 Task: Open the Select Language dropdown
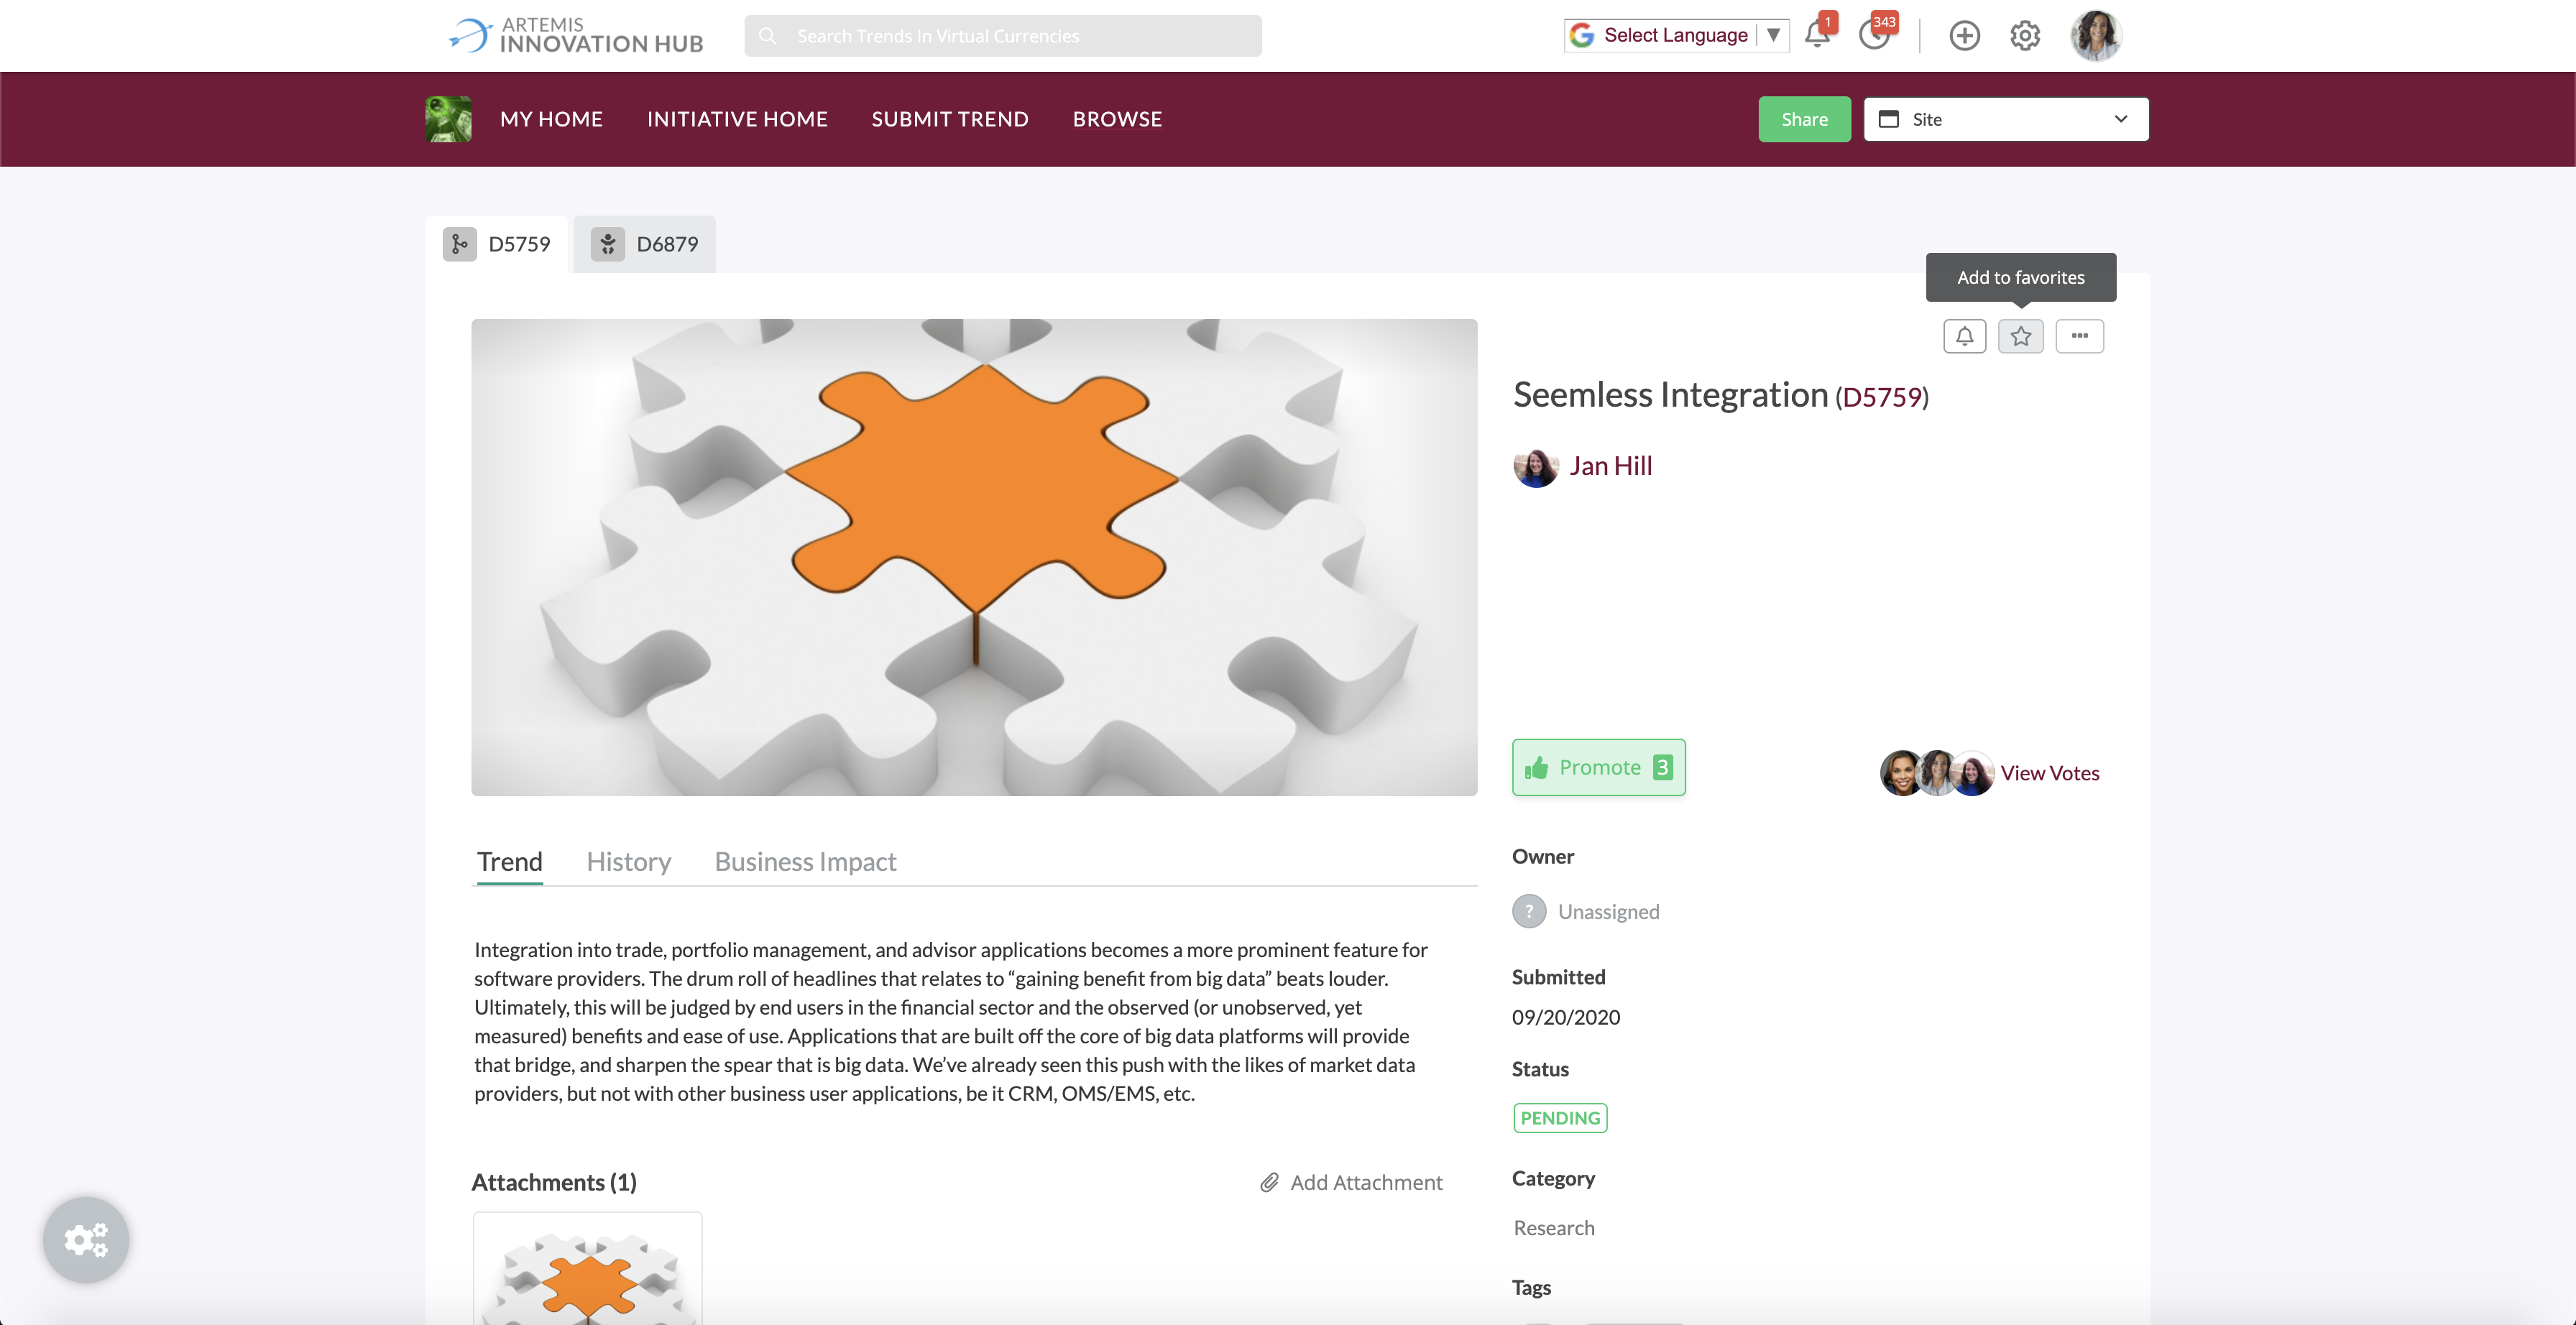coord(1676,35)
